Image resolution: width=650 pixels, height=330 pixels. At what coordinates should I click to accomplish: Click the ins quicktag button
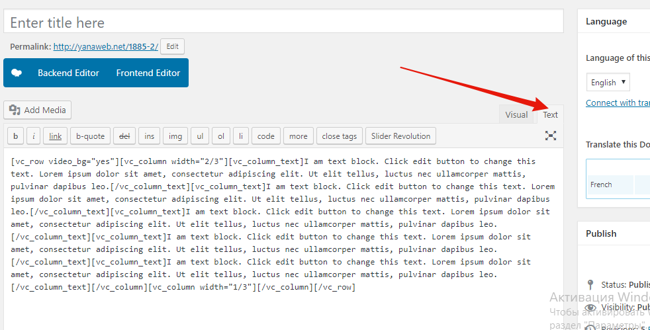[x=149, y=136]
